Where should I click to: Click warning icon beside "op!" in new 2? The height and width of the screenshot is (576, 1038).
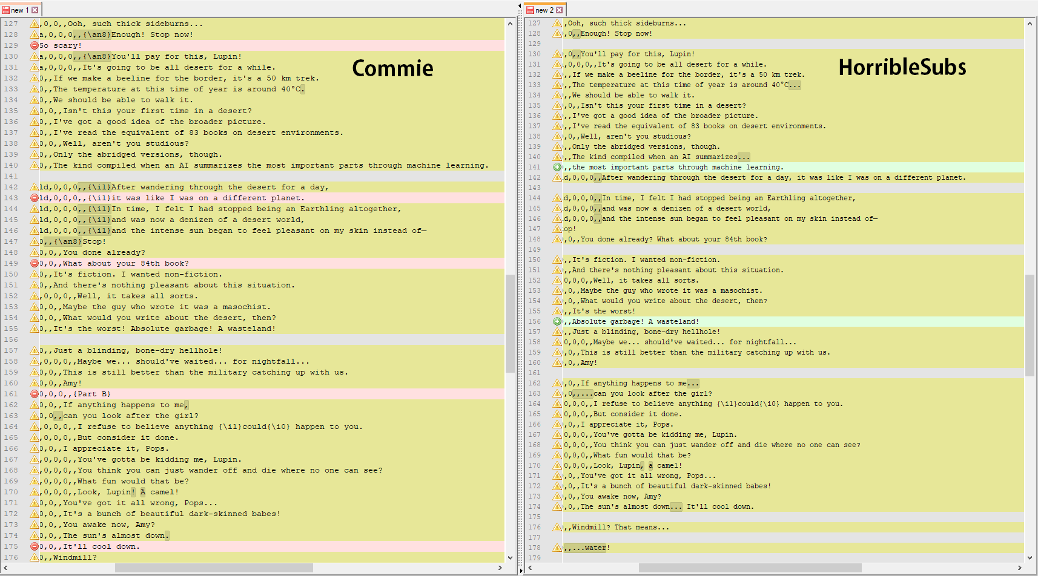click(557, 229)
